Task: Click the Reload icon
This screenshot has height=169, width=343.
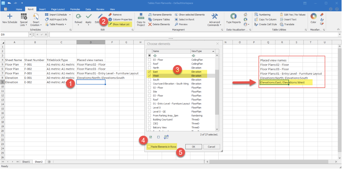Action: [x=79, y=16]
